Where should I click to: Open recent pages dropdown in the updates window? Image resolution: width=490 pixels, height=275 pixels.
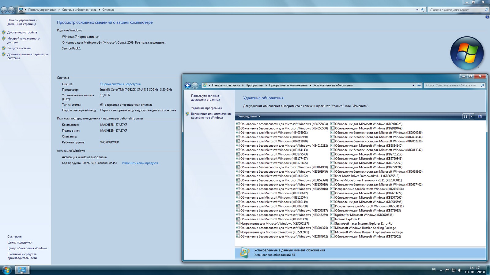click(200, 86)
